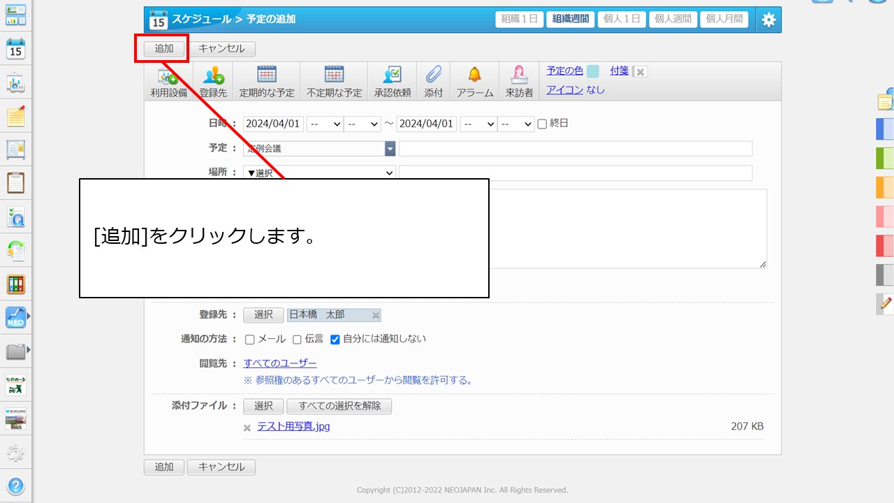Switch to 個人月間 view tab
The image size is (894, 503).
pos(724,20)
